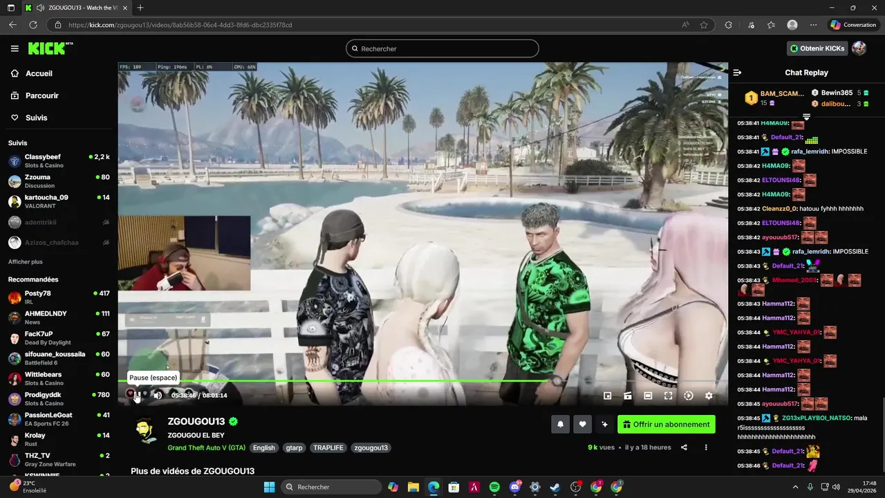This screenshot has height=498, width=885.
Task: Share the video via share icon
Action: click(684, 448)
